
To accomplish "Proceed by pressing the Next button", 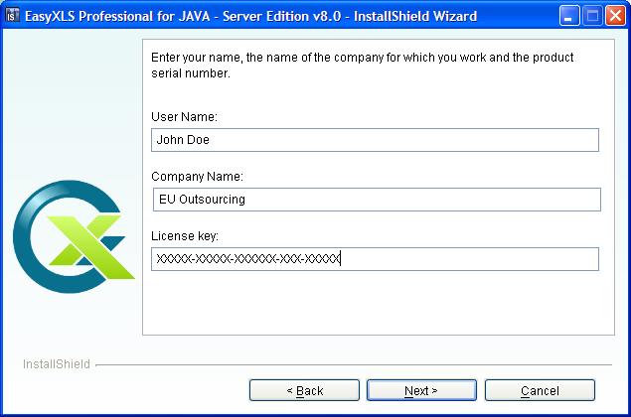I will pos(421,390).
